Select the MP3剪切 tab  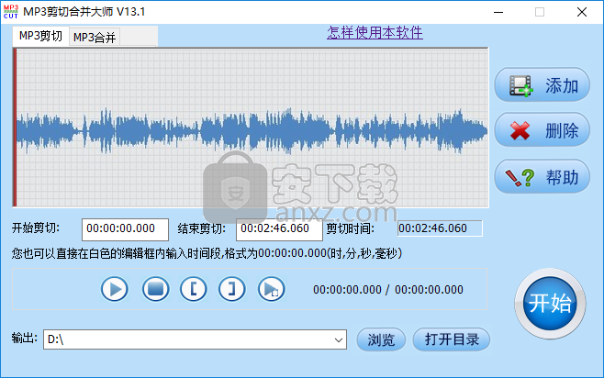tap(40, 36)
